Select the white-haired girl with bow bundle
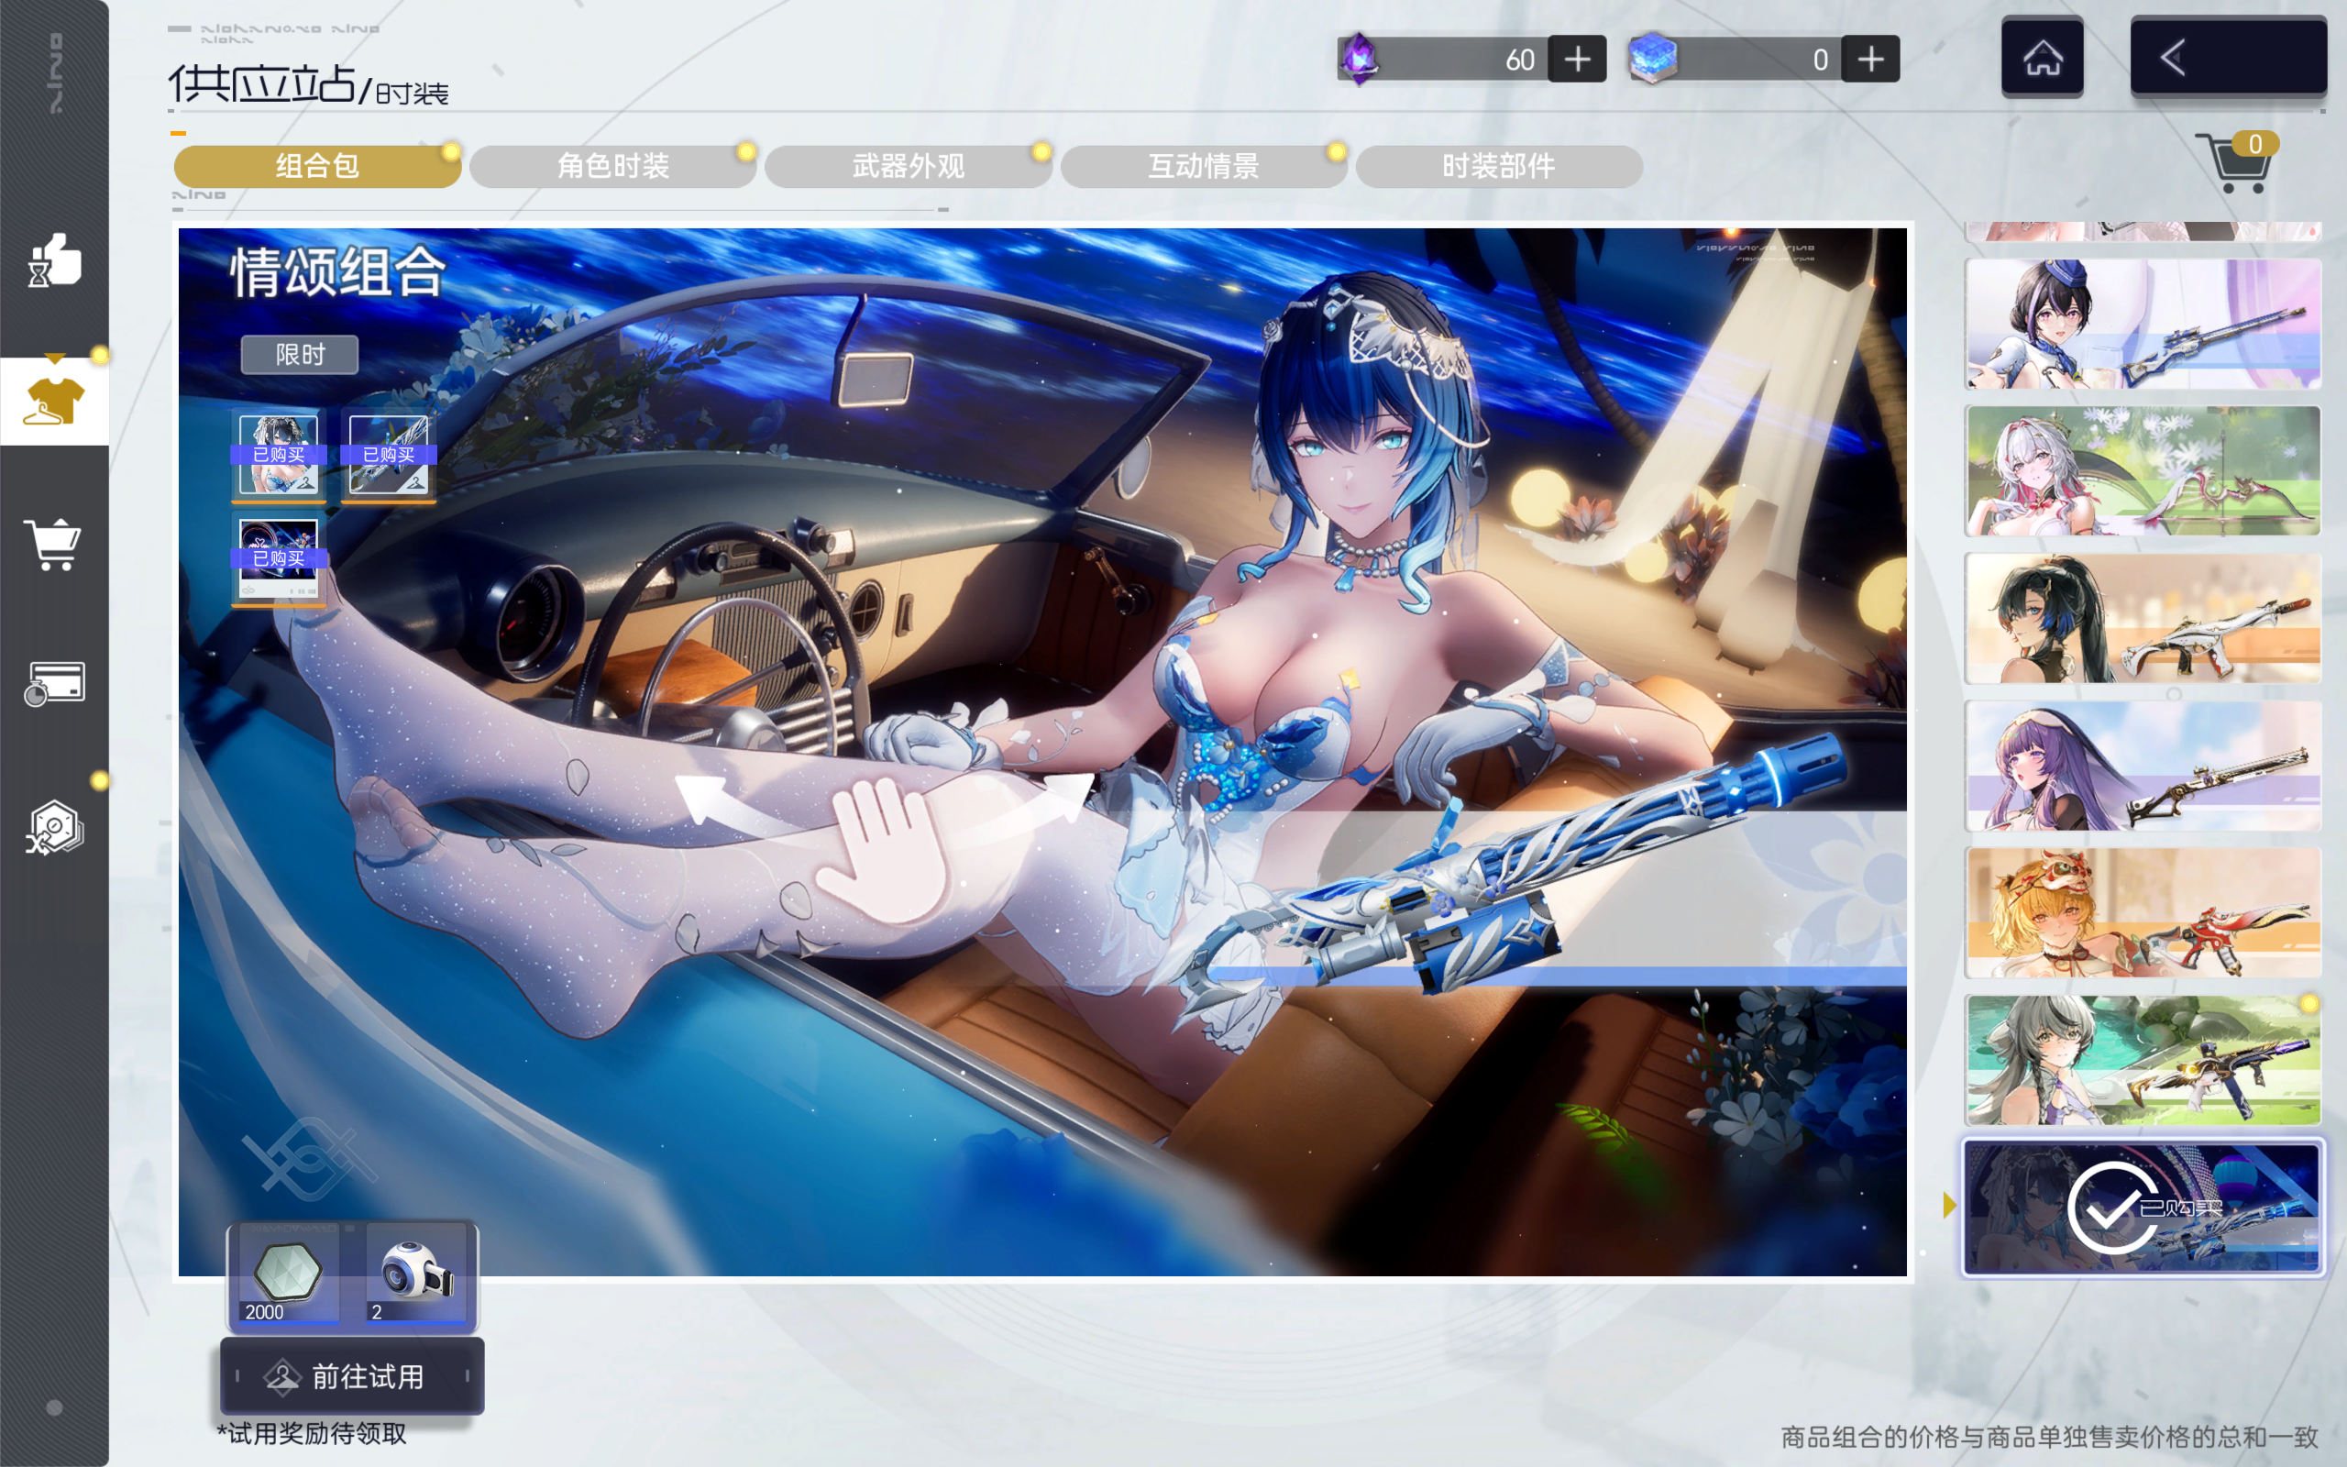Screen dimensions: 2347x1467 [2143, 470]
